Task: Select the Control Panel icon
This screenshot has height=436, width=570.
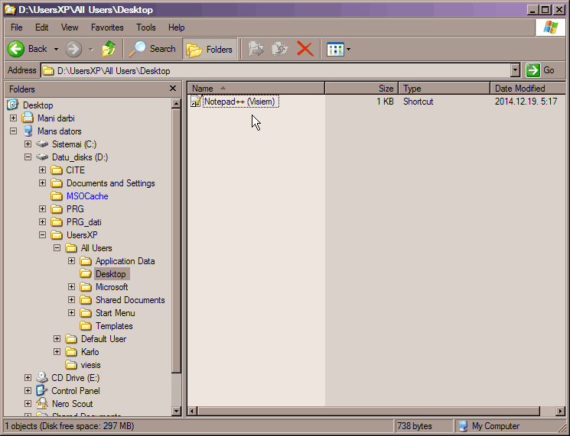Action: [41, 391]
